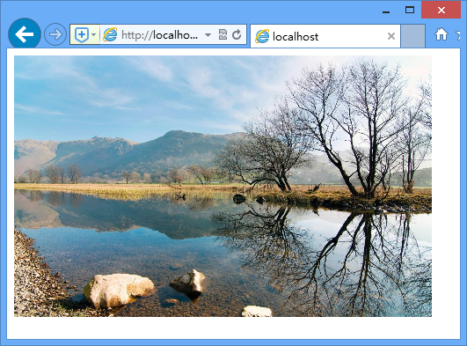Toggle the Compatibility View icon

point(223,35)
